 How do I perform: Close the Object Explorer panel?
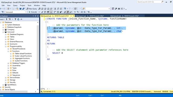38,16
